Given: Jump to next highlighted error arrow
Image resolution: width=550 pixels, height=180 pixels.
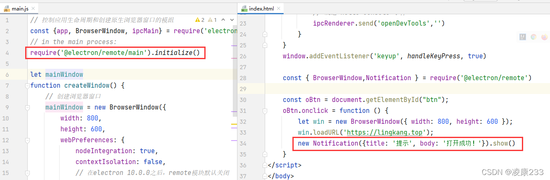Looking at the screenshot, I should [x=232, y=20].
